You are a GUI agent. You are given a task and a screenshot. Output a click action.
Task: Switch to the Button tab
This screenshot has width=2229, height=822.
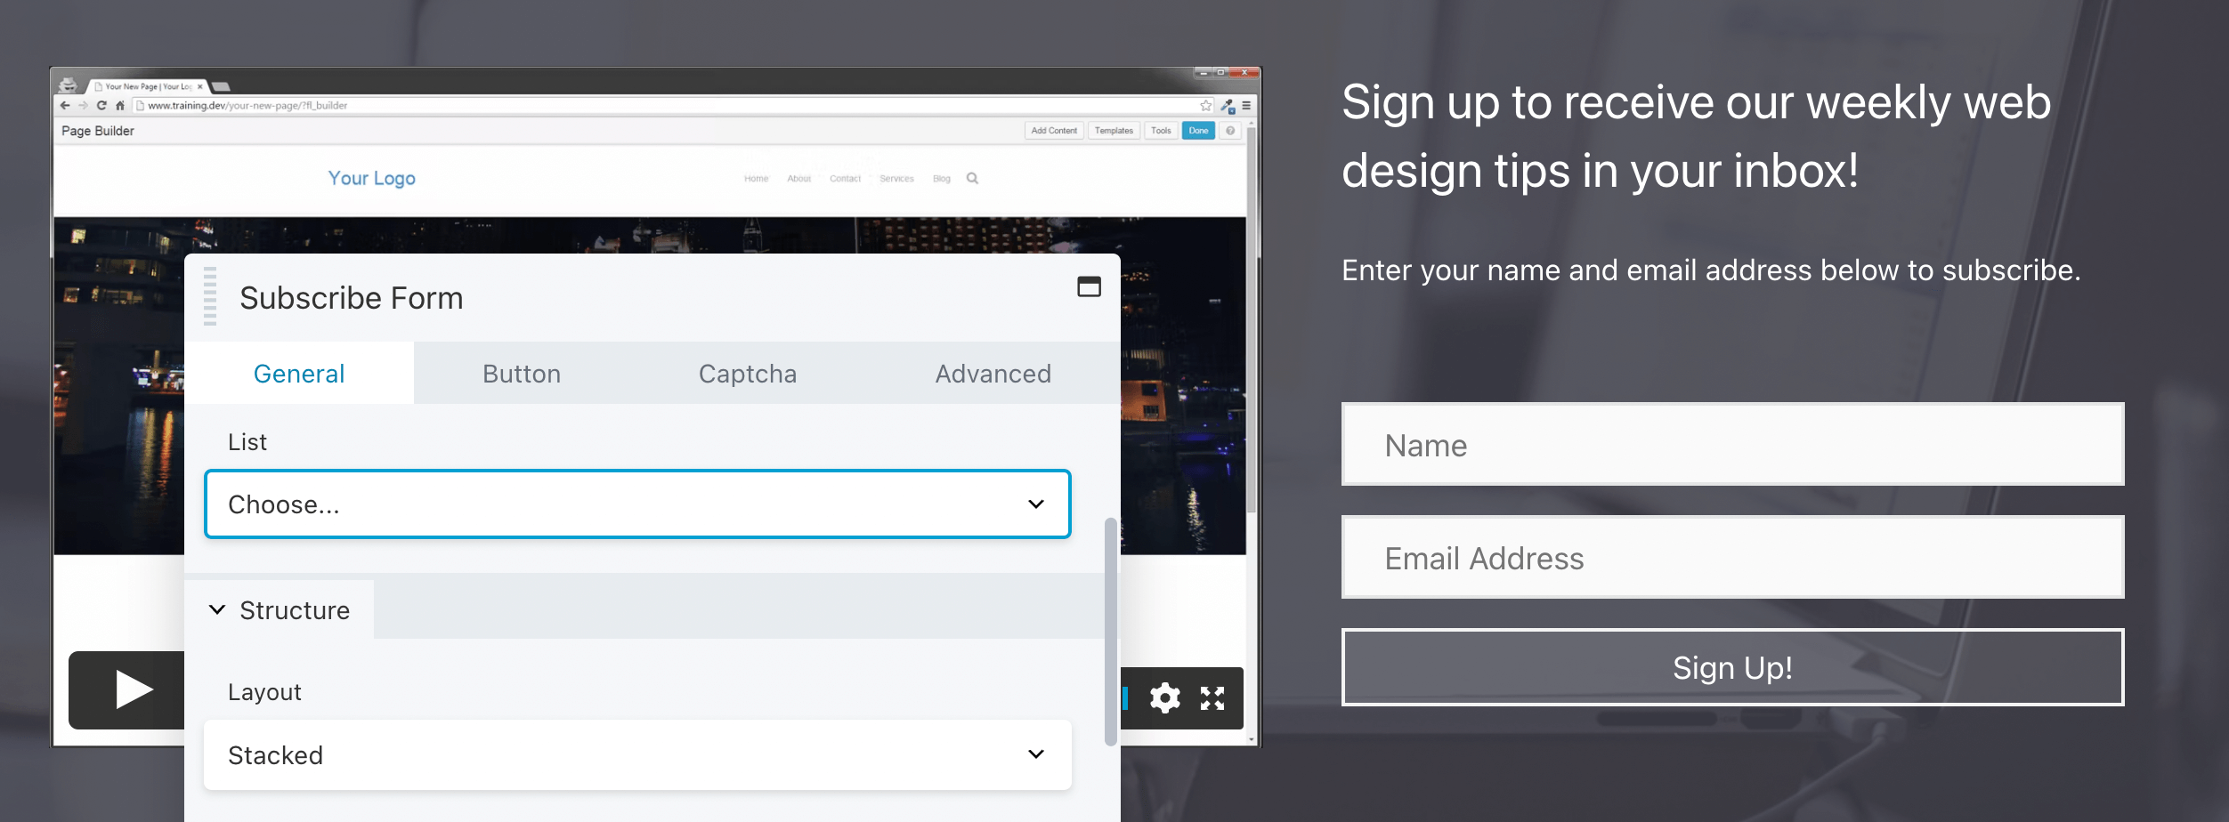coord(522,374)
